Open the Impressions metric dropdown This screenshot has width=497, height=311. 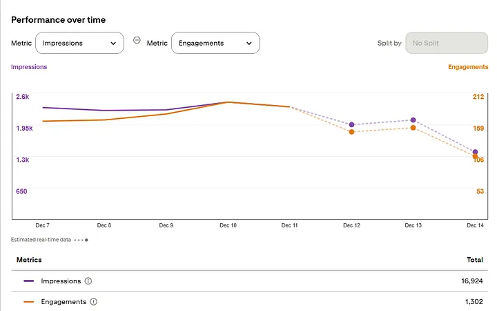coord(79,43)
